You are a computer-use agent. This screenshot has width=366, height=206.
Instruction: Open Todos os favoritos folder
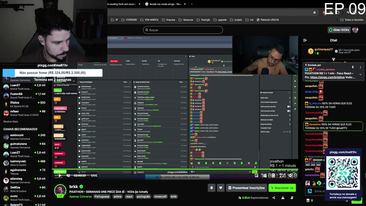352,20
